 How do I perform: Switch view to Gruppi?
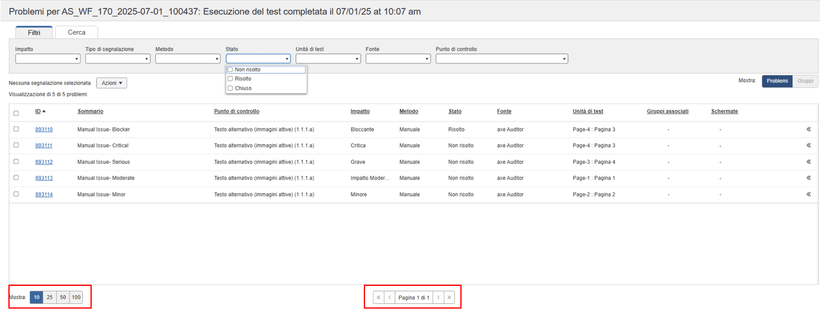805,81
